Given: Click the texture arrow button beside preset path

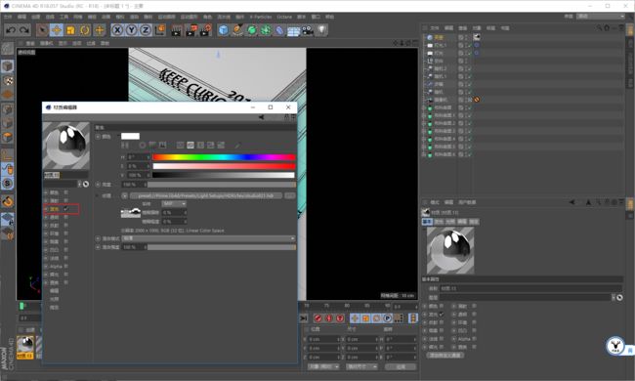Looking at the screenshot, I should coord(124,195).
